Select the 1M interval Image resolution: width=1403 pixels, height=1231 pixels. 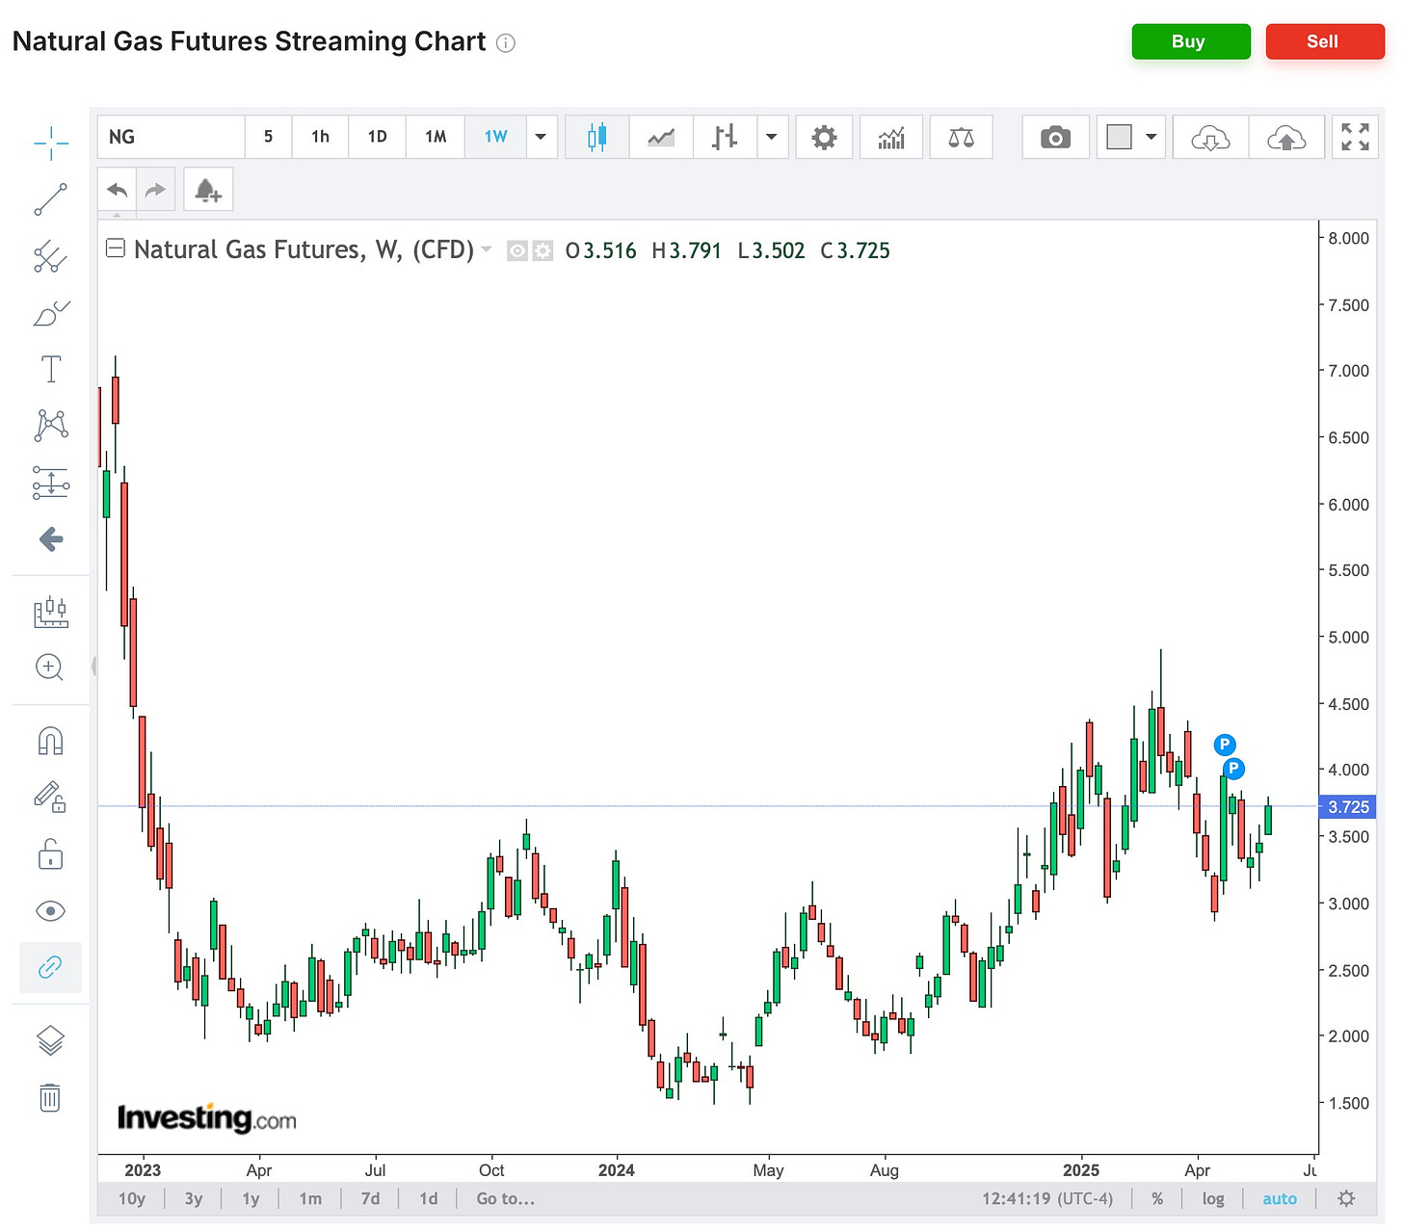coord(436,137)
